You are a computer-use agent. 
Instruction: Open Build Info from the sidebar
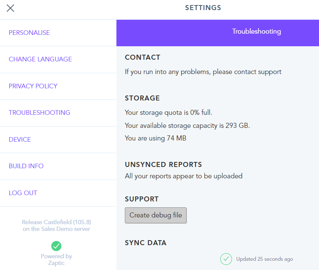26,166
